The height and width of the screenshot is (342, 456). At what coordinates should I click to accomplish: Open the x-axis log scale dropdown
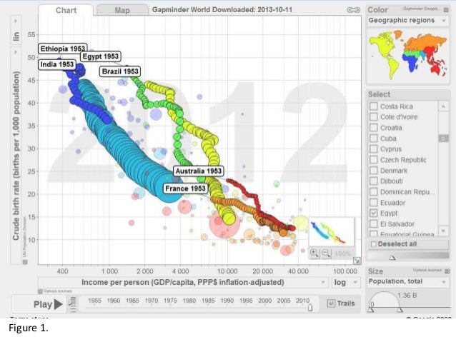[346, 282]
